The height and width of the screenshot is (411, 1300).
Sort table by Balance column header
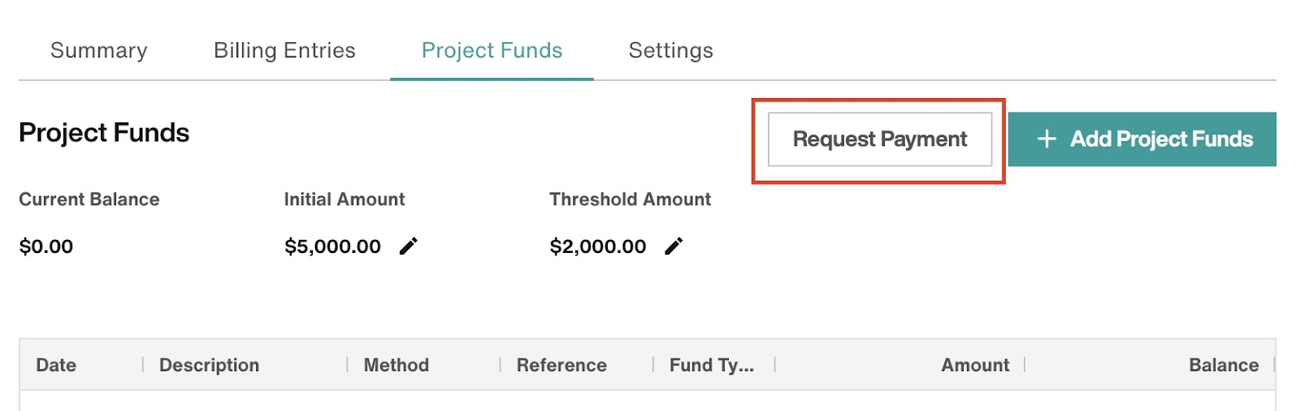click(1224, 366)
